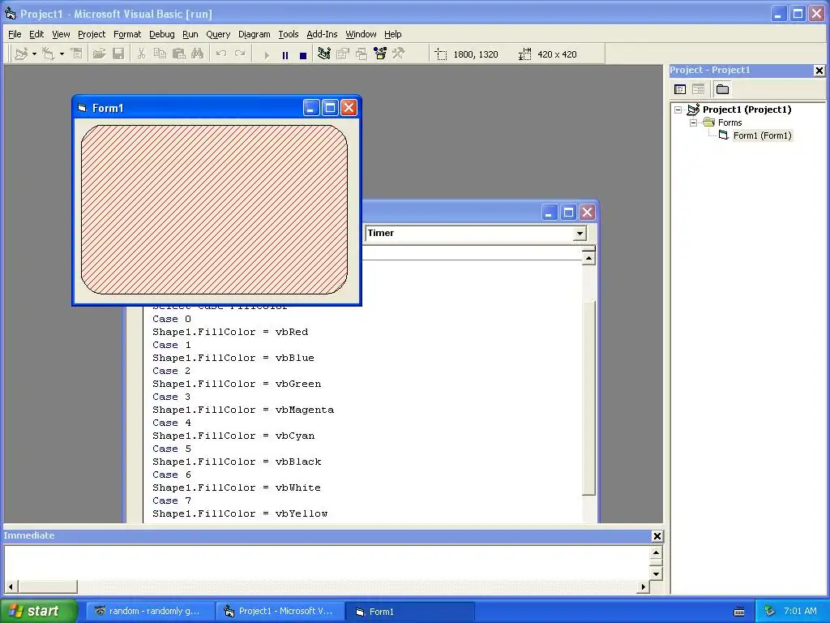Collapse the Project1 (Project1) tree node
This screenshot has height=623, width=830.
click(x=678, y=110)
